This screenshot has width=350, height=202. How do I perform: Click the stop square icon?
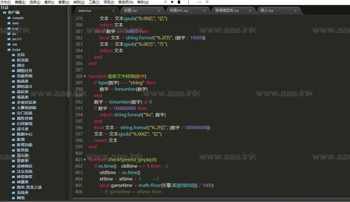click(179, 2)
